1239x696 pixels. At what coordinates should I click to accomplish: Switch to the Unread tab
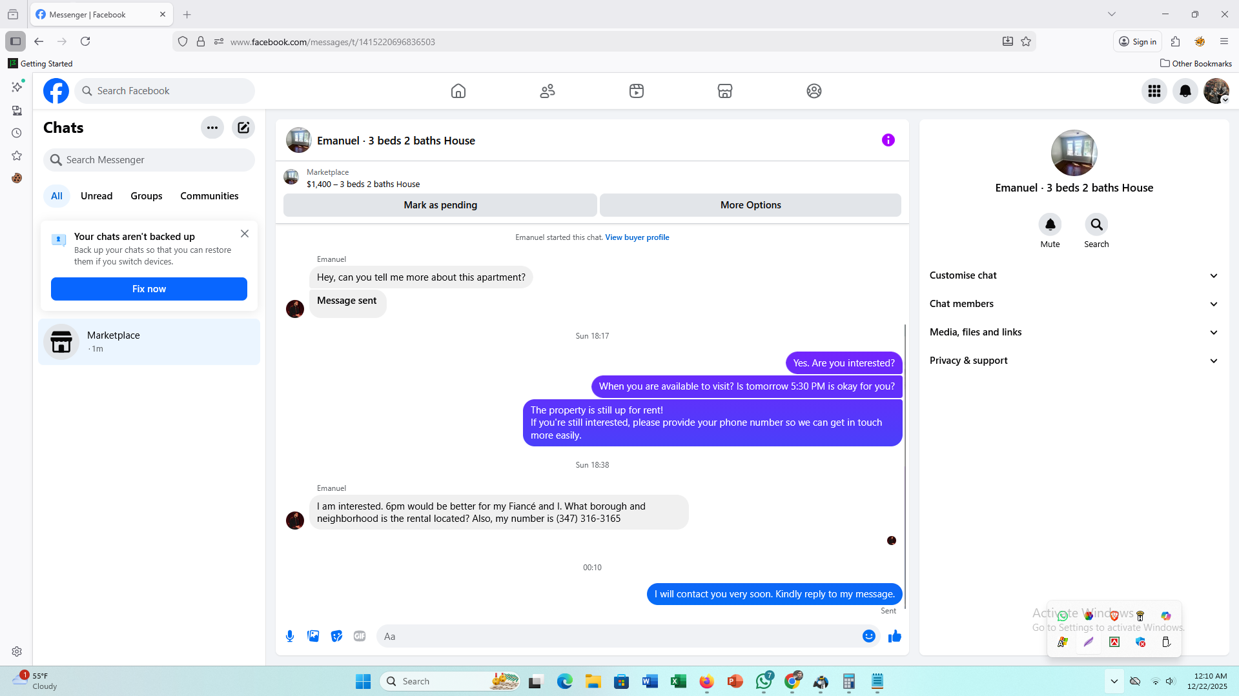96,196
